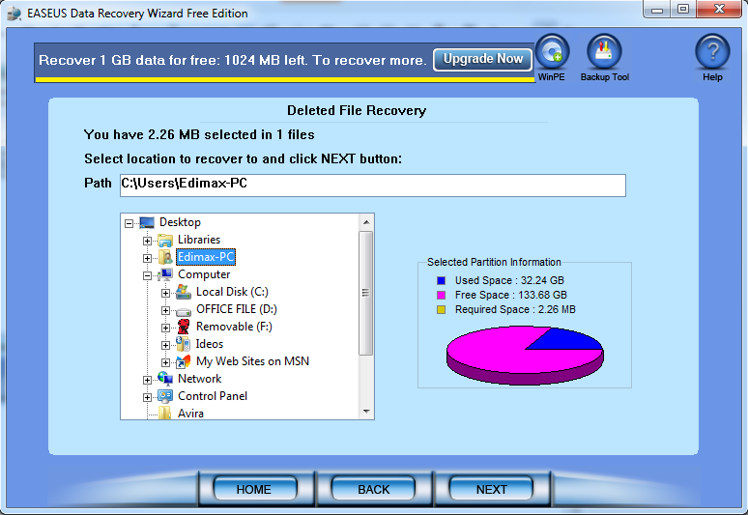Open the Help icon
Screen dimensions: 748x515
tap(712, 51)
